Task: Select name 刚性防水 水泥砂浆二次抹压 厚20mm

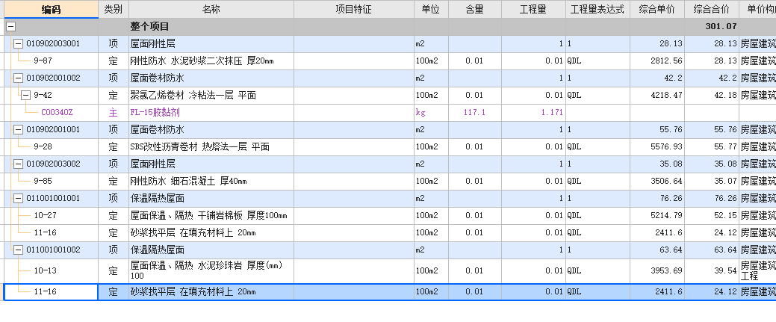Action: coord(211,61)
